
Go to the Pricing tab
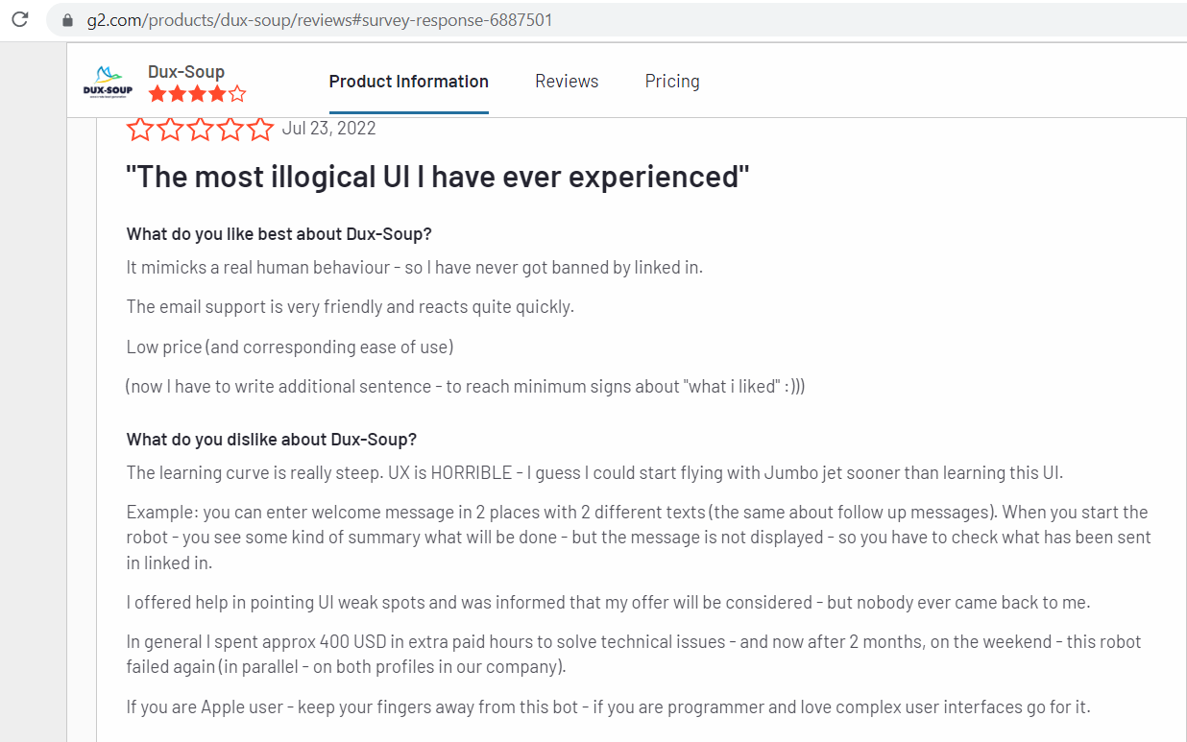coord(672,82)
